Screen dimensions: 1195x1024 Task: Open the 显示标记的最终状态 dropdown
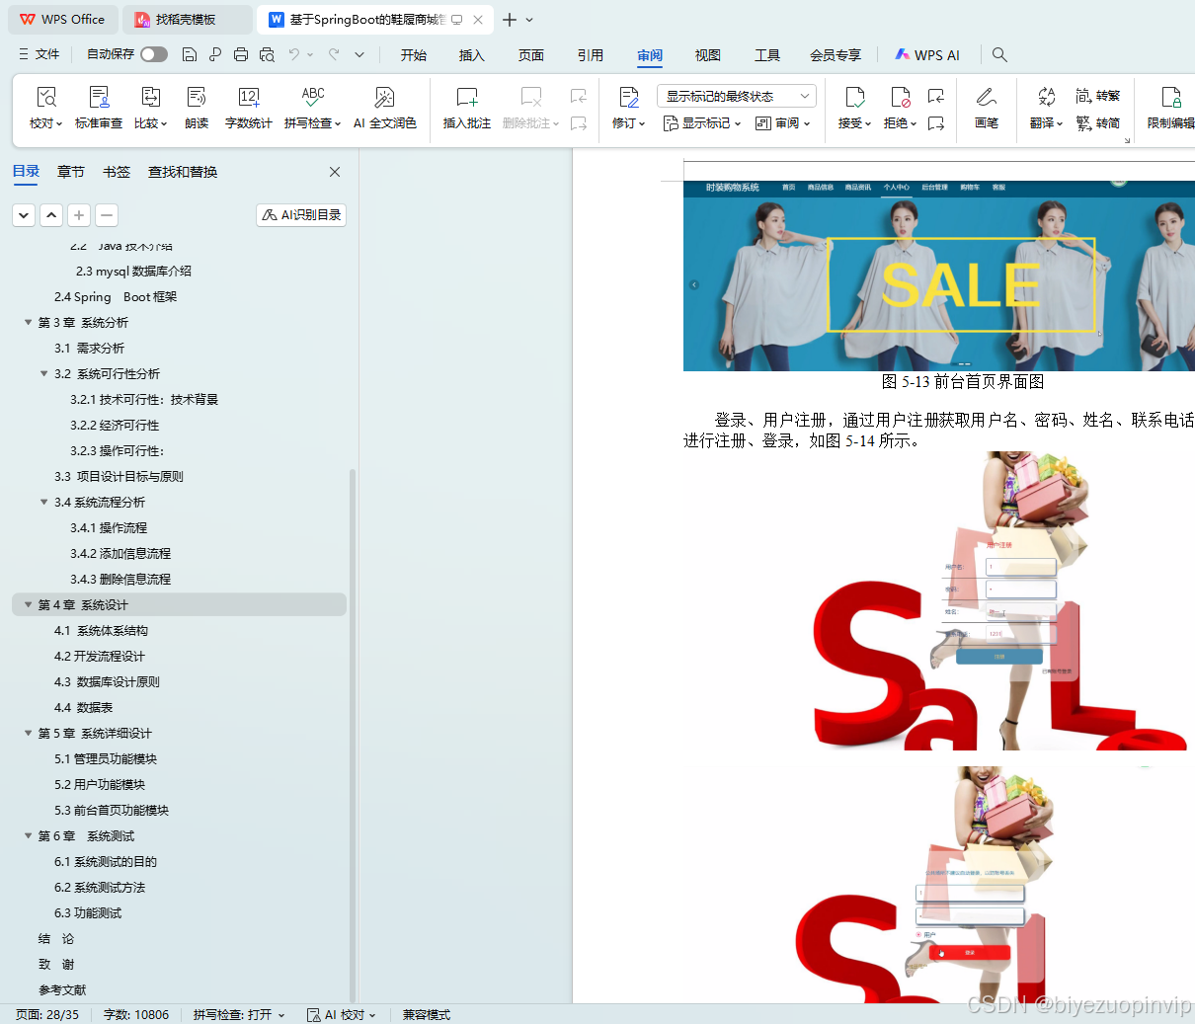coord(735,95)
